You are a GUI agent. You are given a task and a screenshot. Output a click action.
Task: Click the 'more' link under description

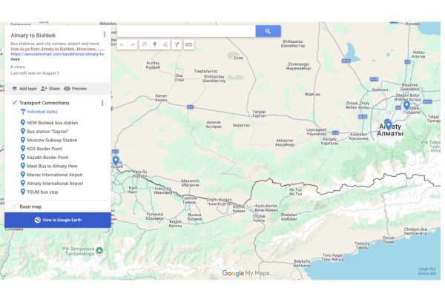pyautogui.click(x=15, y=59)
